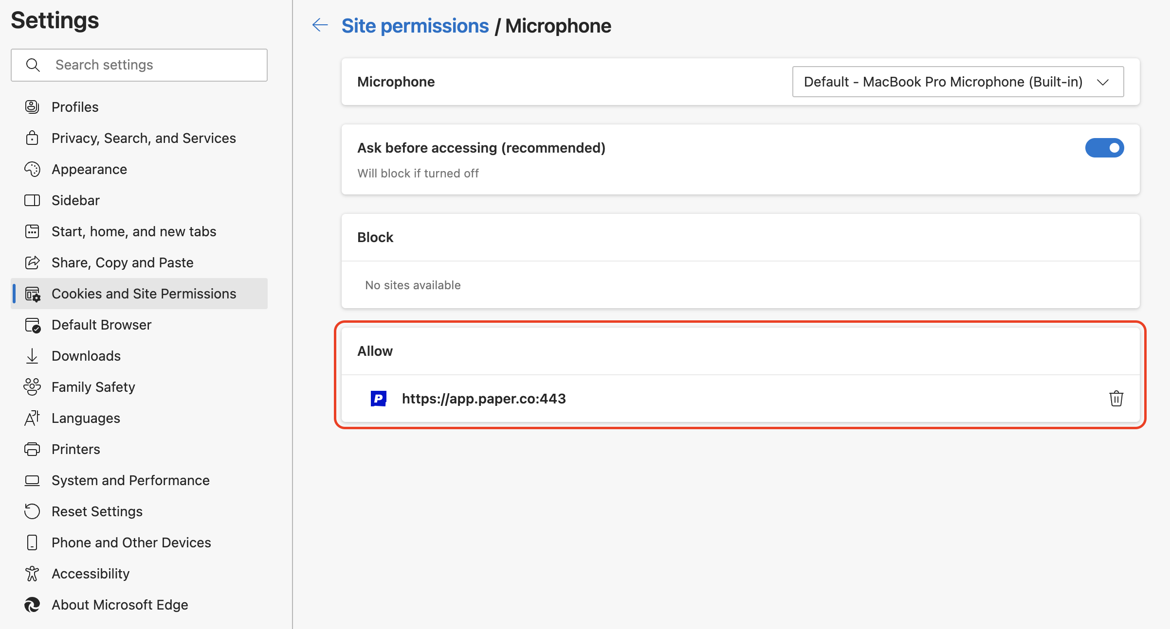
Task: Click the Site permissions breadcrumb link
Action: click(416, 25)
